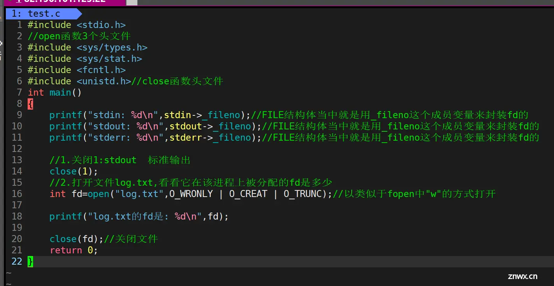Click the comment line about open函数3个头文件
This screenshot has width=554, height=286.
click(79, 36)
